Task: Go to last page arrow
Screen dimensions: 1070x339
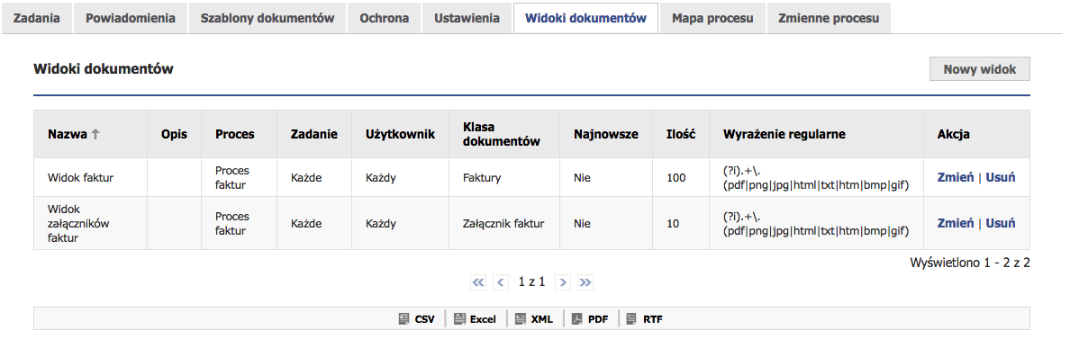Action: [x=585, y=281]
